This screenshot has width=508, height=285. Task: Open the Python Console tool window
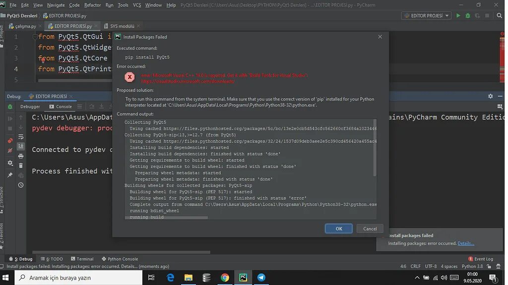120,259
